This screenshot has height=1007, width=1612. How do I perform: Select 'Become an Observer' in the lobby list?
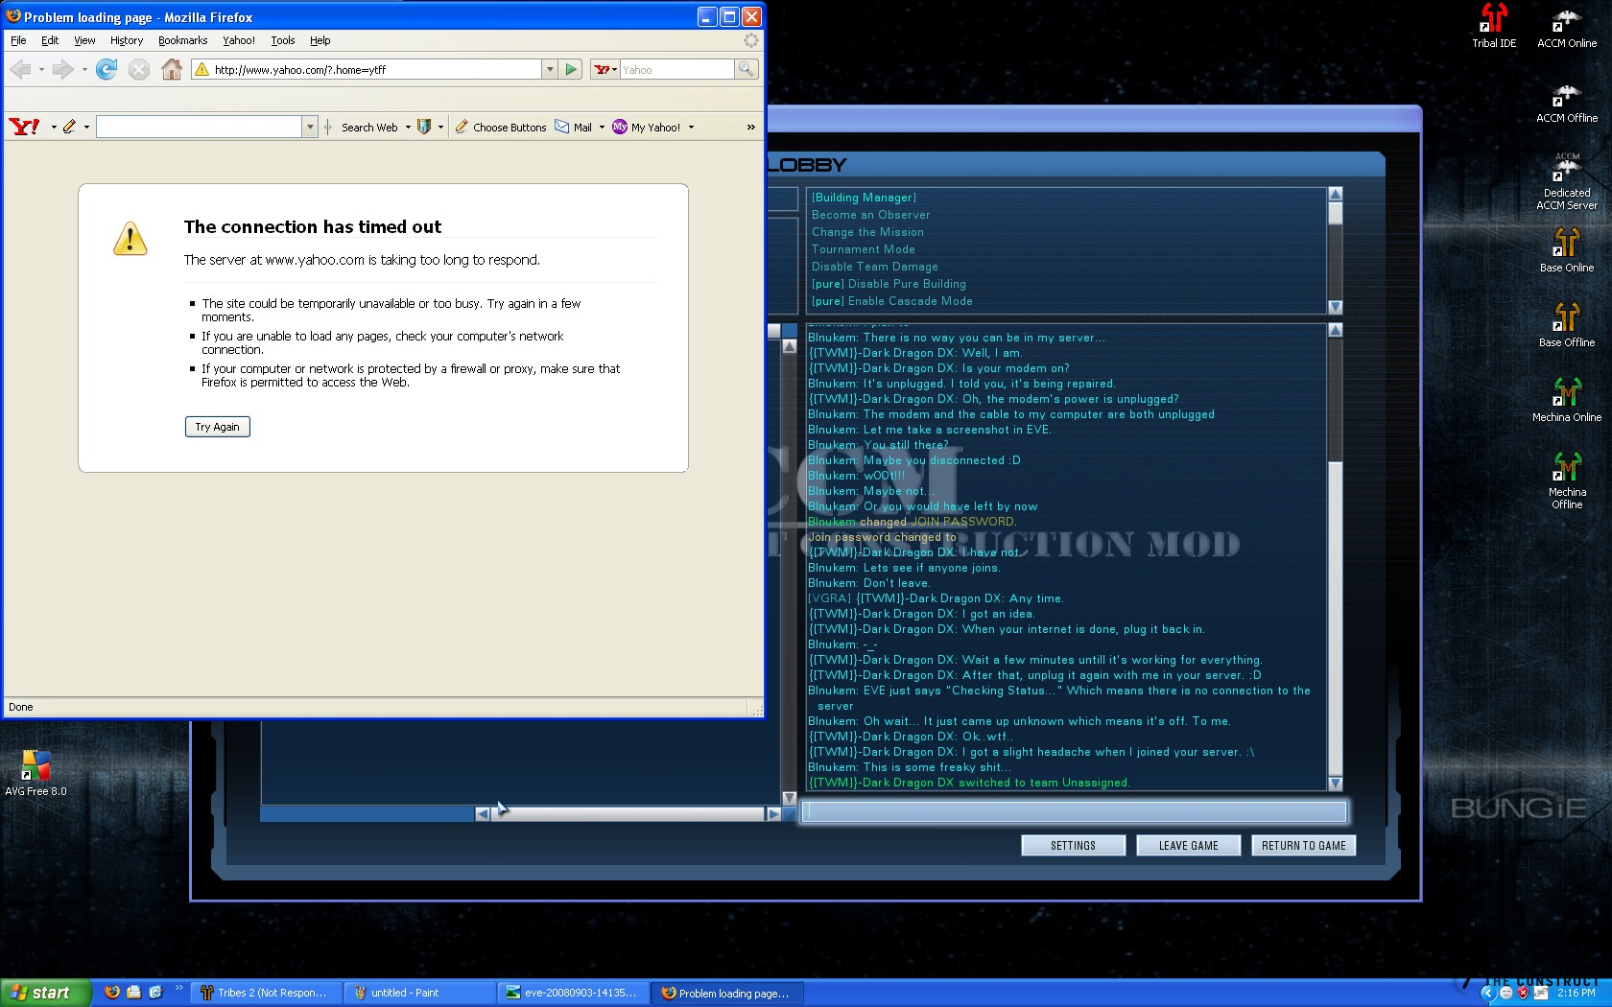(x=870, y=215)
